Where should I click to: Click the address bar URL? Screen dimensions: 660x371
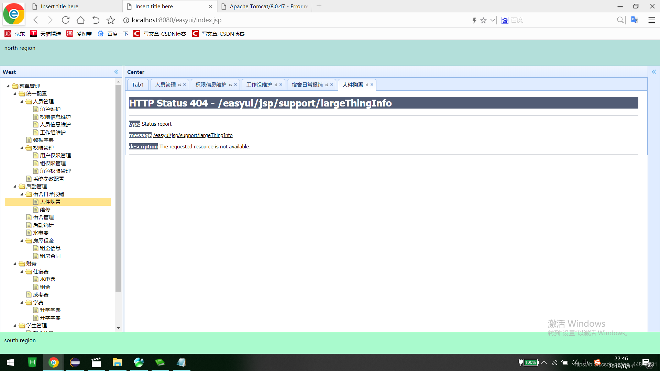tap(176, 20)
